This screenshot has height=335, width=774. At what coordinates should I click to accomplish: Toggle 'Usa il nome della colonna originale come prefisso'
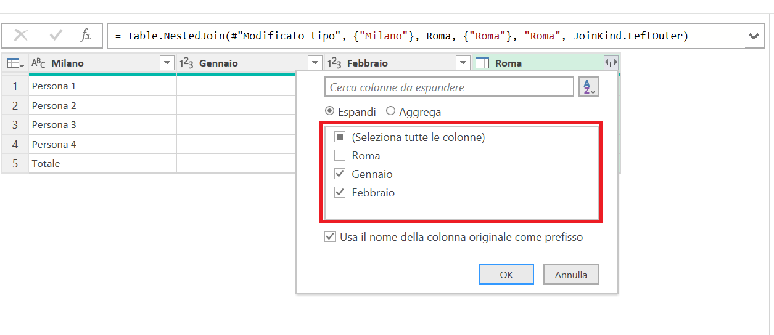tap(330, 237)
